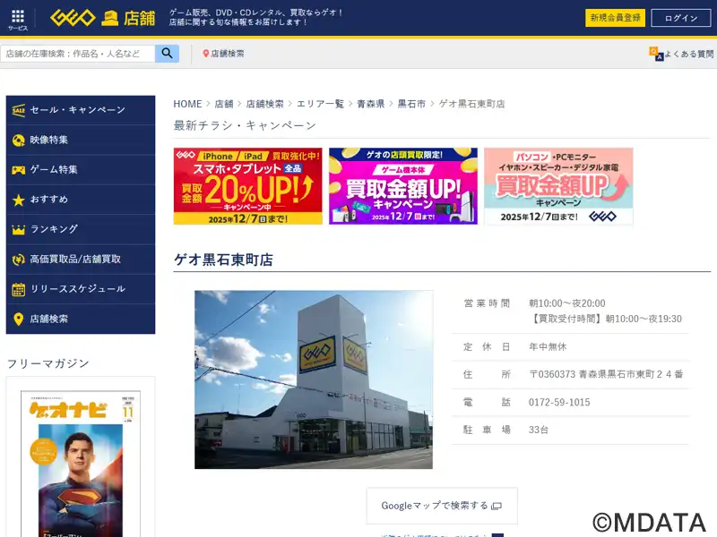Click the film reel icon for 映像特集

[x=18, y=141]
